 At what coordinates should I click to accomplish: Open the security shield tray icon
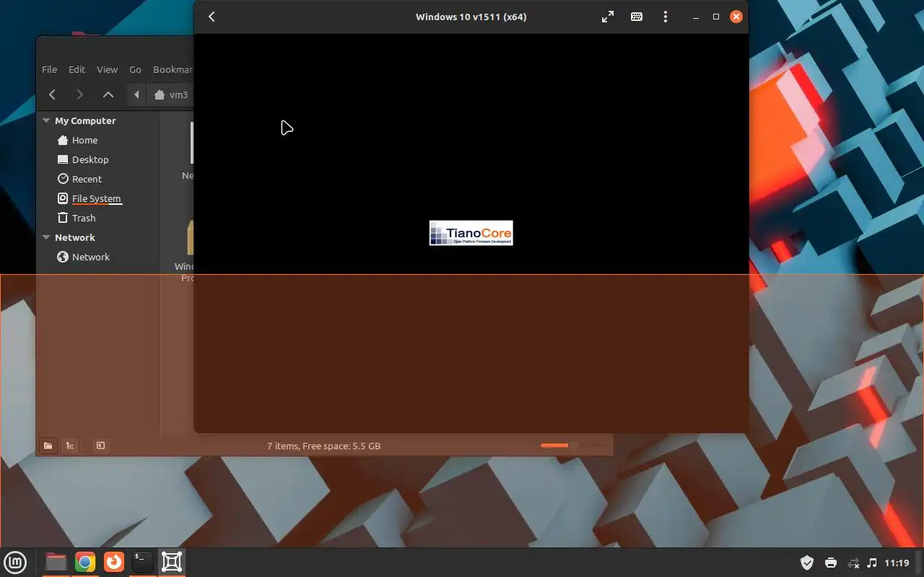pyautogui.click(x=807, y=563)
